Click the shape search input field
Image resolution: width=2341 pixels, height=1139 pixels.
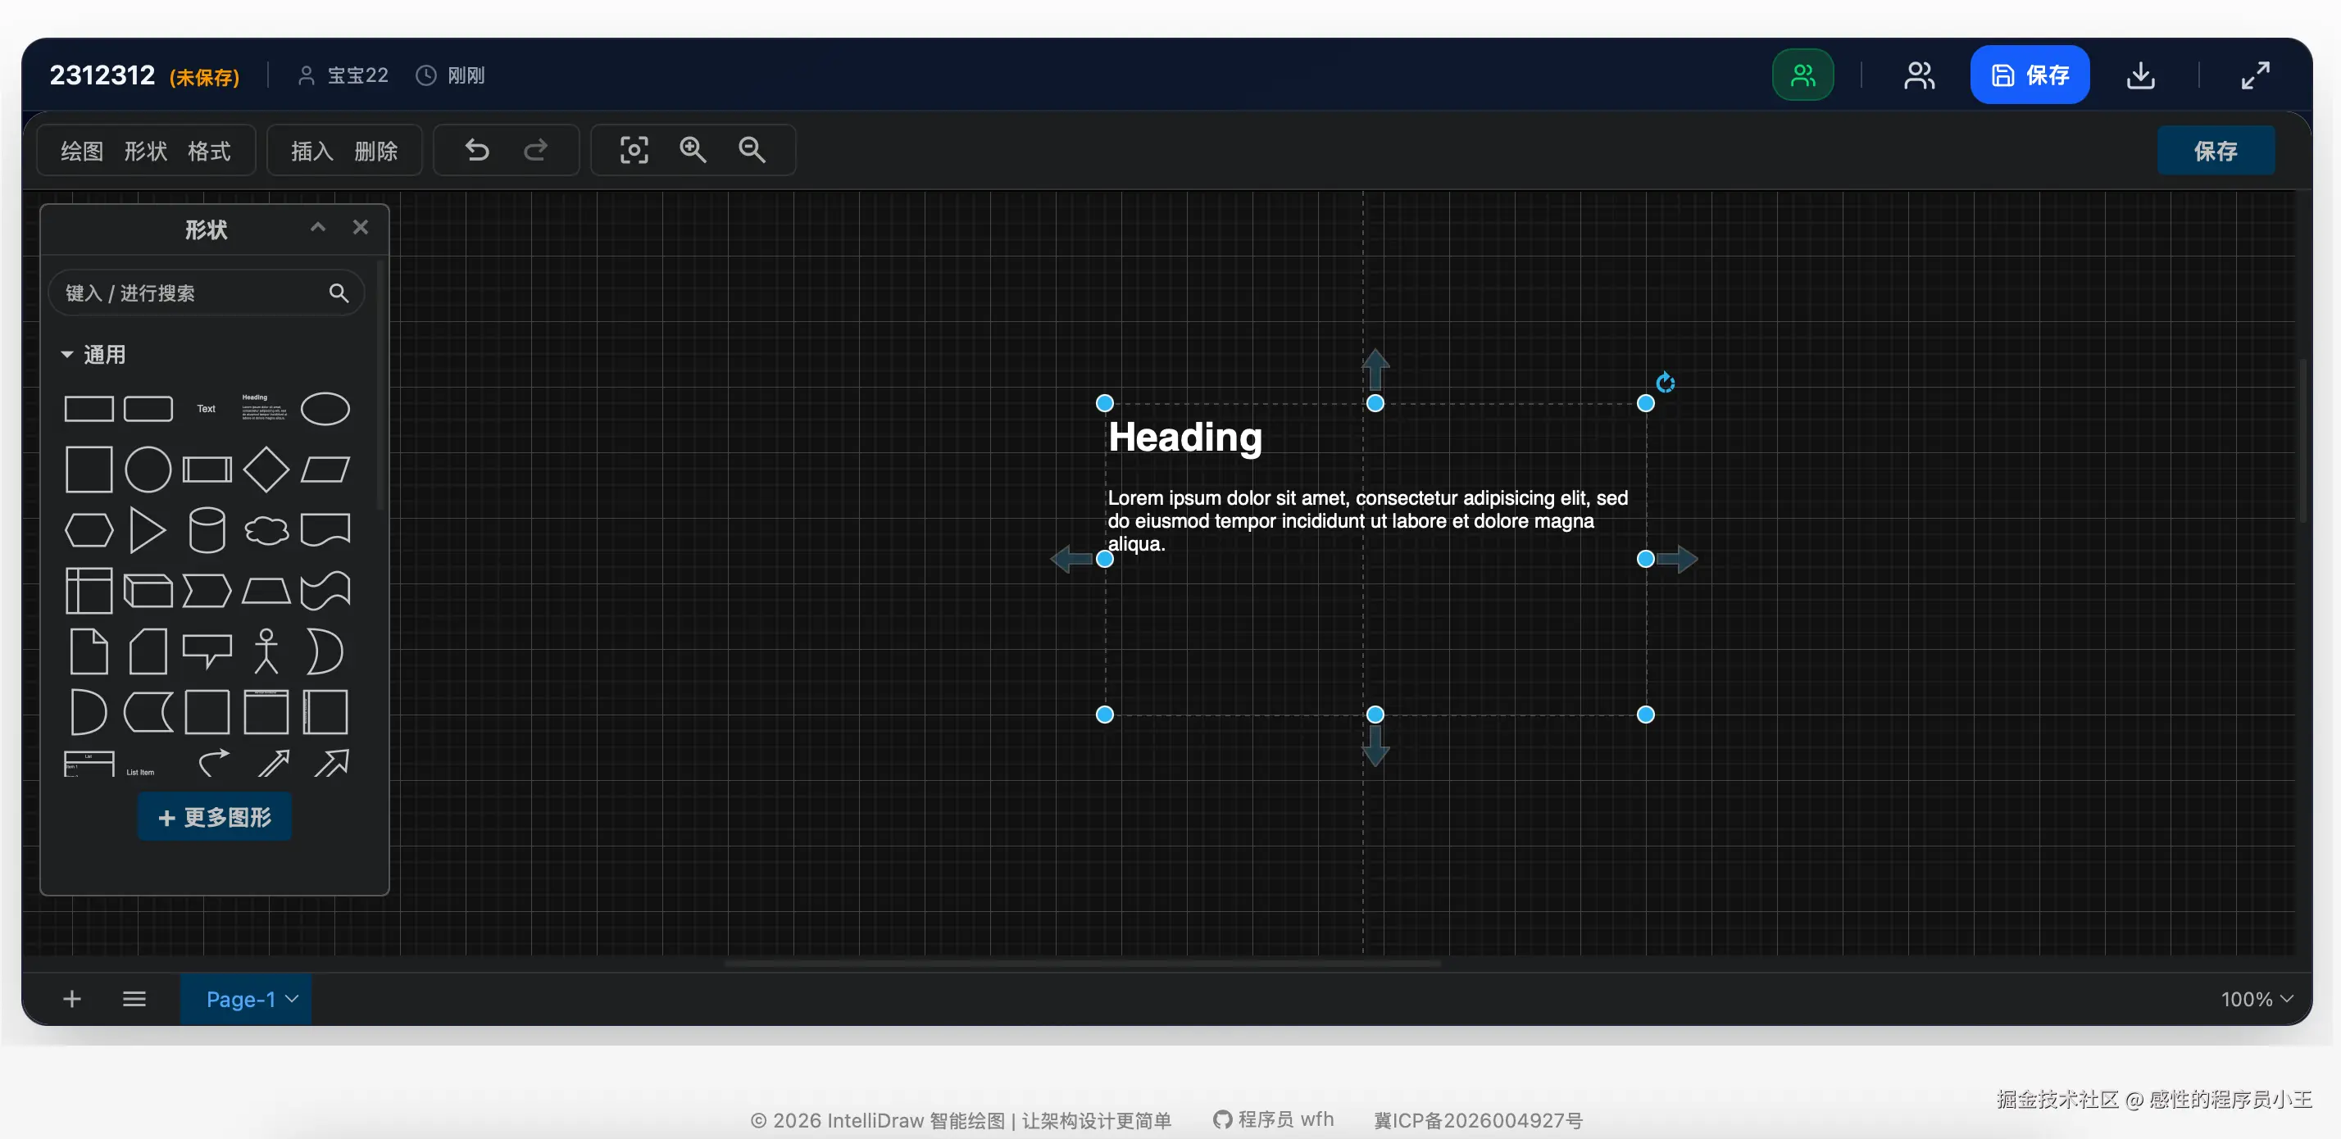point(191,293)
